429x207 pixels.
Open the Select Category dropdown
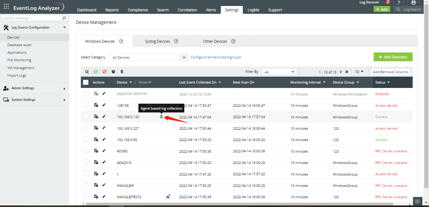149,57
